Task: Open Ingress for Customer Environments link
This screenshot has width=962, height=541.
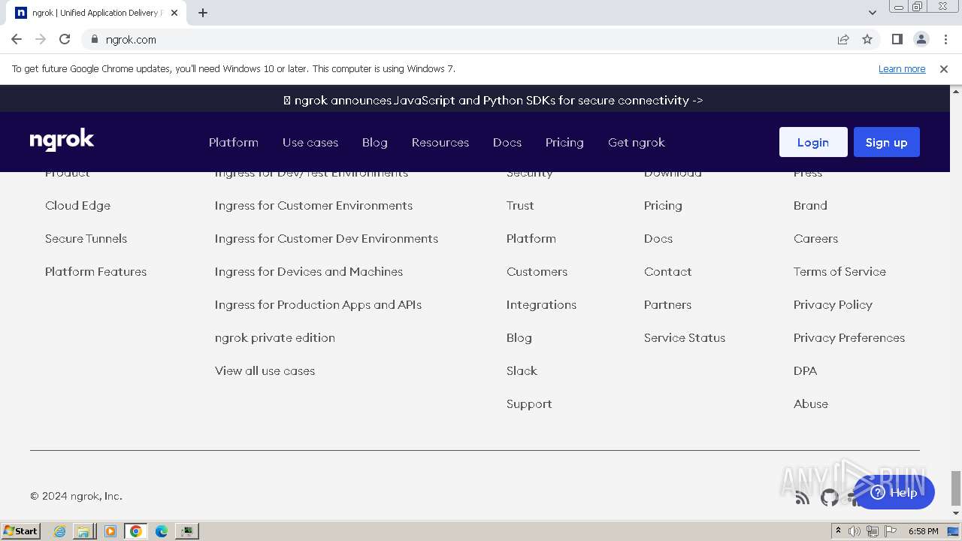Action: (x=313, y=205)
